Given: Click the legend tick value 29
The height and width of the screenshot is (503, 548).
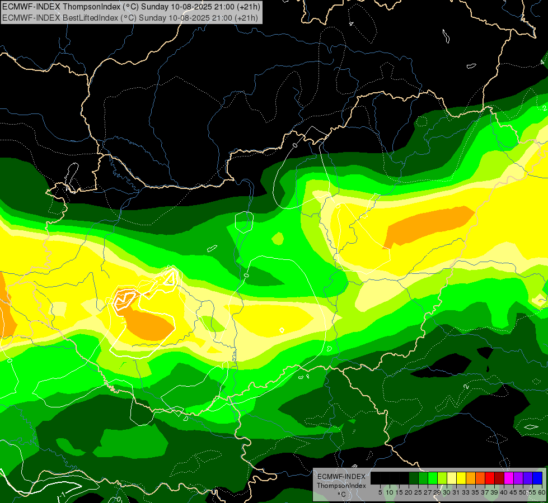Looking at the screenshot, I should tap(437, 492).
